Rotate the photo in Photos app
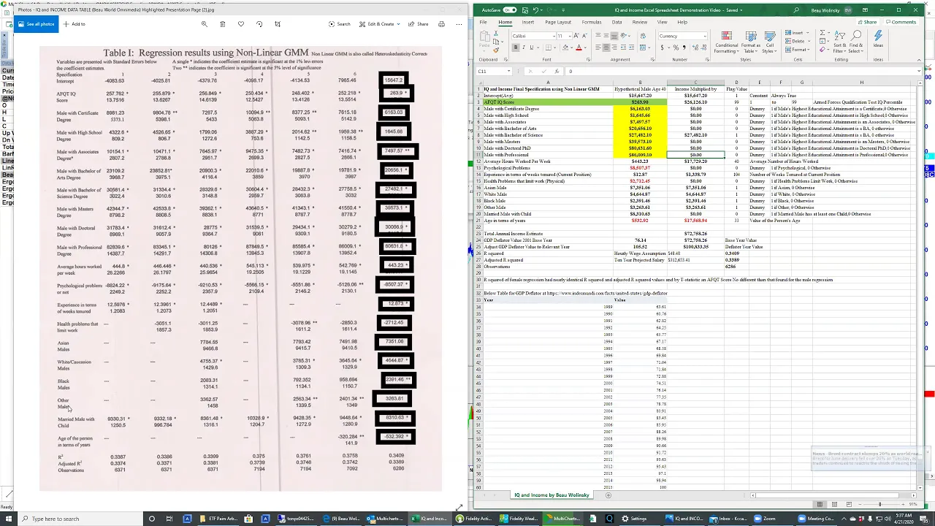The height and width of the screenshot is (526, 935). click(259, 24)
